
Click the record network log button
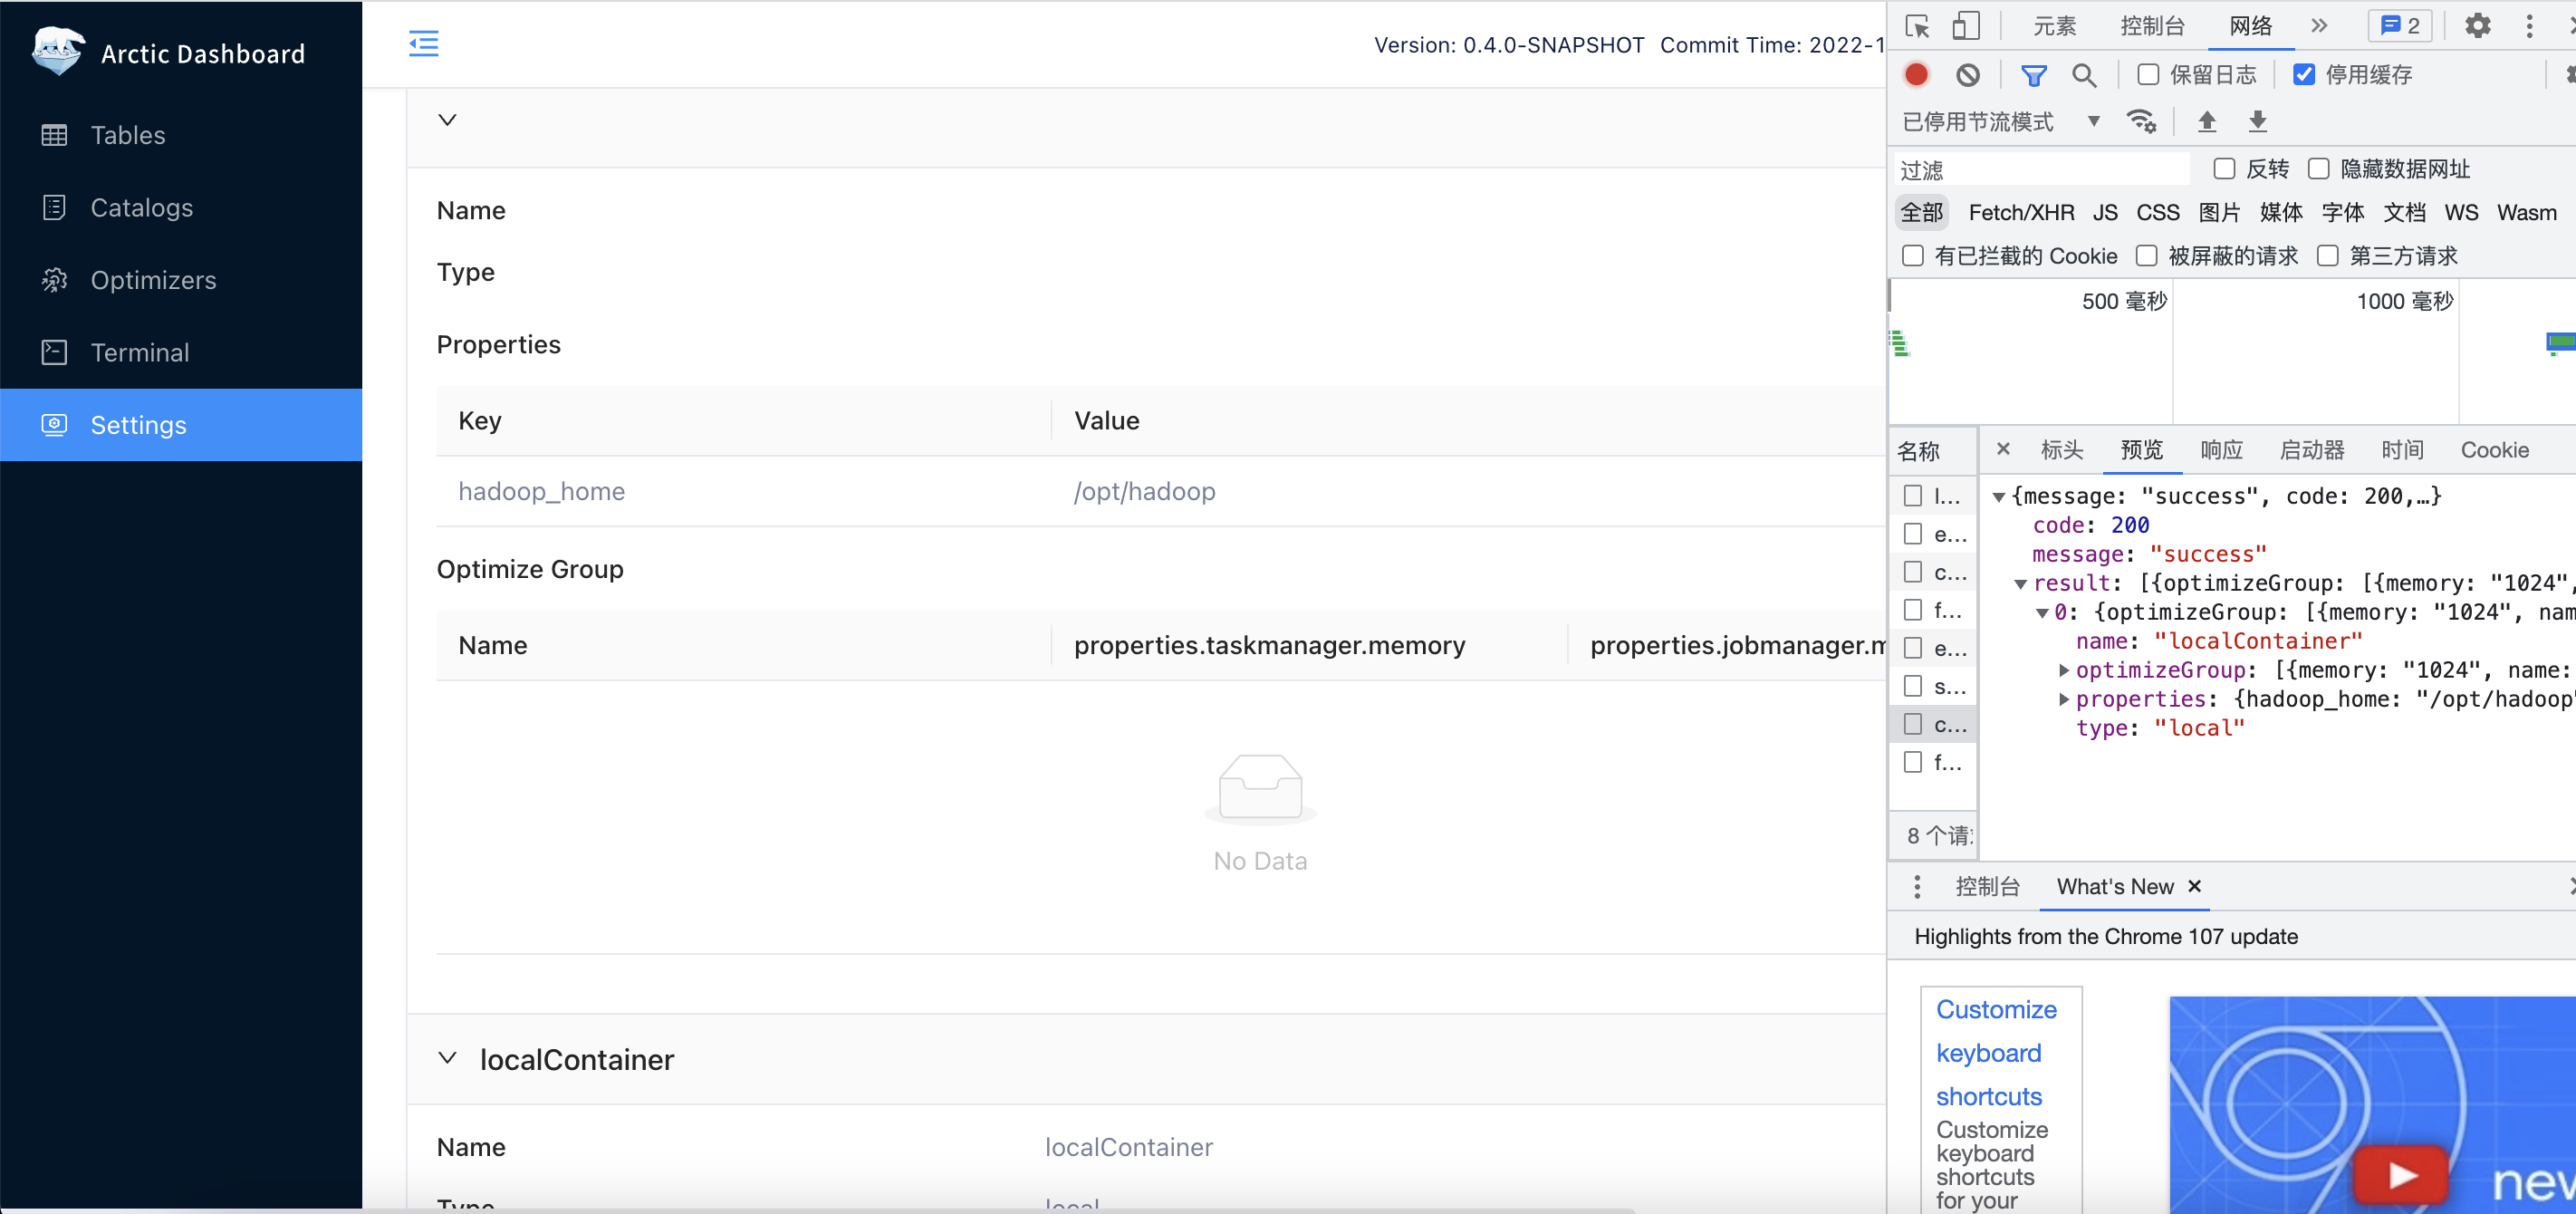pyautogui.click(x=1916, y=75)
